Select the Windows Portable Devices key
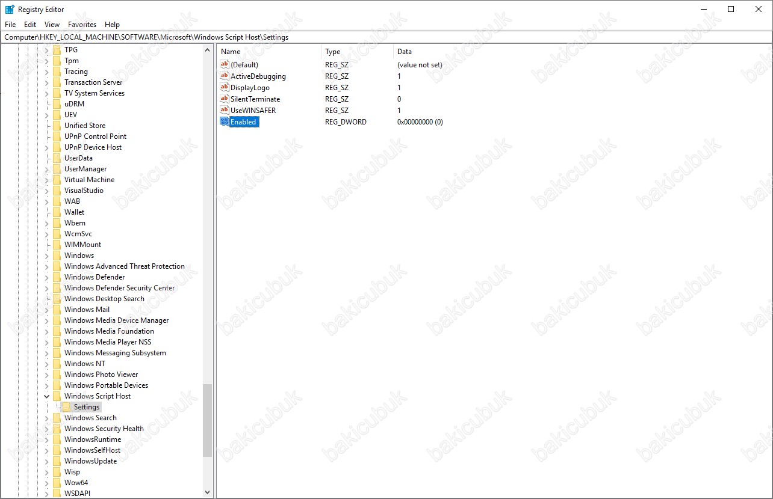This screenshot has width=773, height=499. [106, 385]
